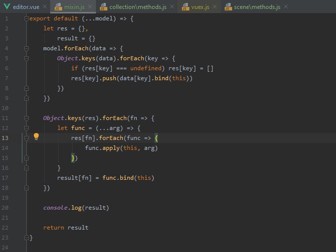This screenshot has width=336, height=252.
Task: Close the collection\methods.js tab
Action: [x=172, y=6]
